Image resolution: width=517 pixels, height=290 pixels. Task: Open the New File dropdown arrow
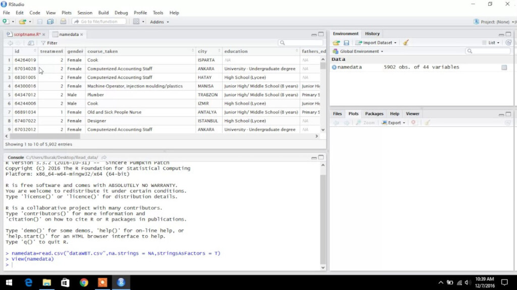[13, 22]
